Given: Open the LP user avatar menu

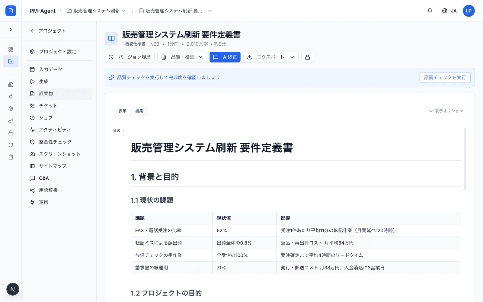Looking at the screenshot, I should click(469, 11).
